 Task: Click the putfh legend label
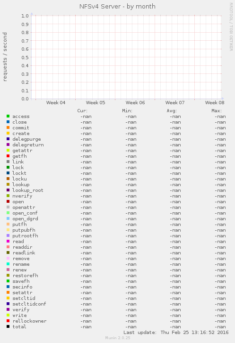coord(19,225)
